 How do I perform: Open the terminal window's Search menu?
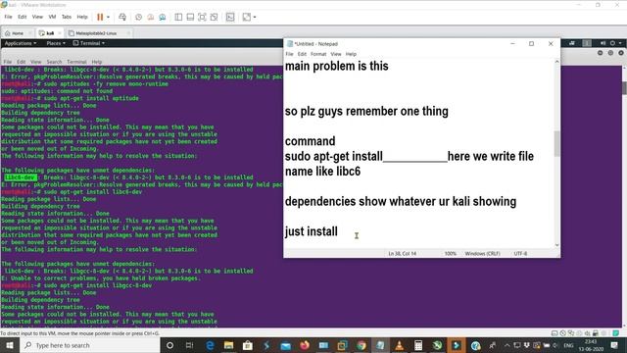click(x=54, y=62)
